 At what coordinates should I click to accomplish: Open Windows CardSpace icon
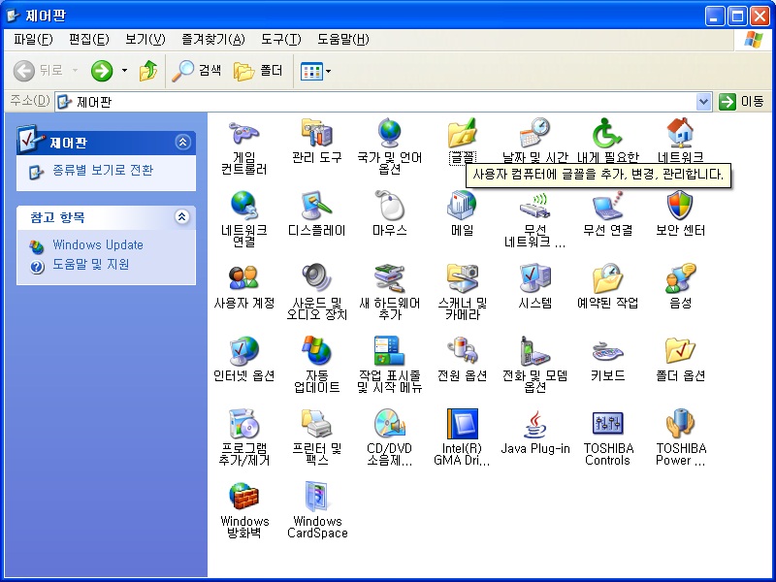pyautogui.click(x=317, y=497)
